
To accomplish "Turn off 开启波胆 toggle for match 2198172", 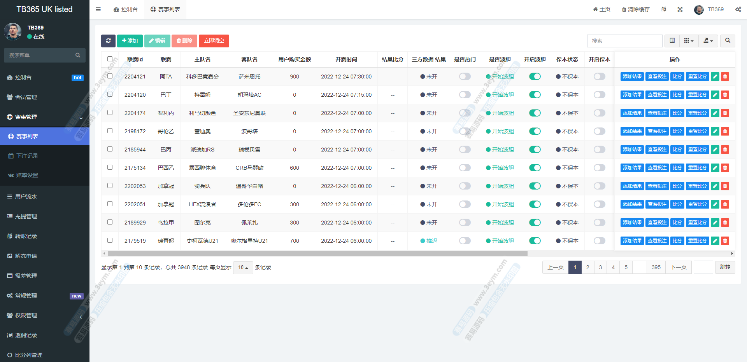I will pyautogui.click(x=535, y=131).
